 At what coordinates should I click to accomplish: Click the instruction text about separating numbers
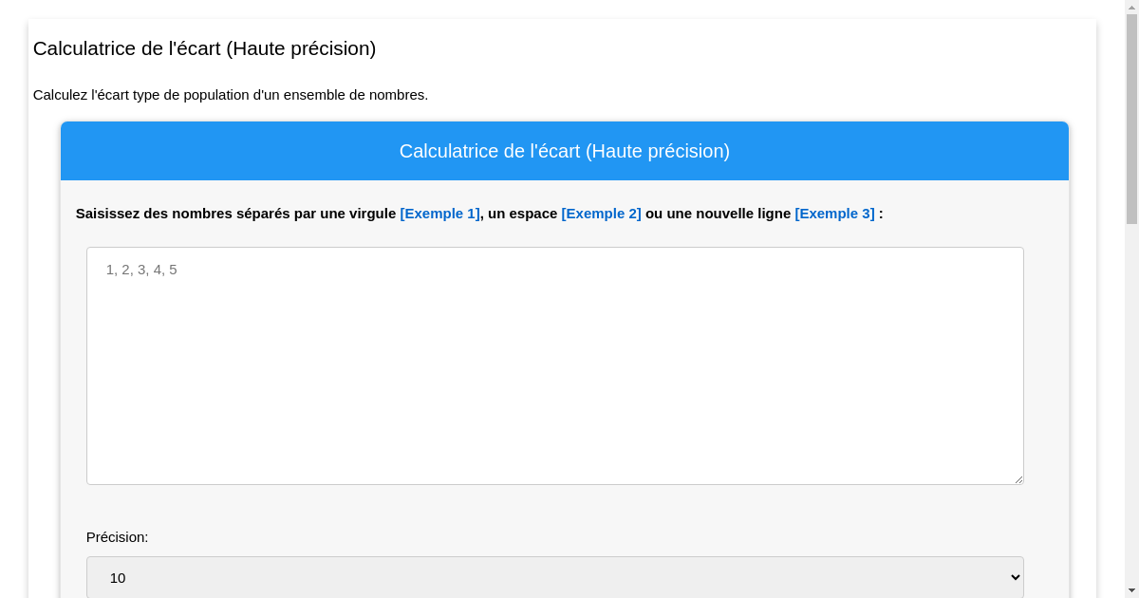pyautogui.click(x=478, y=214)
